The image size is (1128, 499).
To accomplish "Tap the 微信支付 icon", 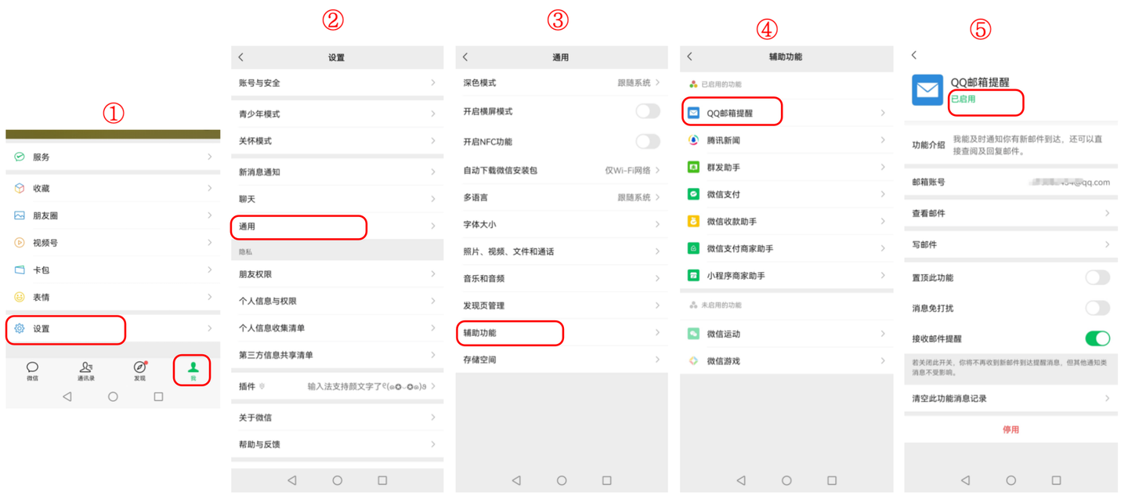I will point(693,194).
